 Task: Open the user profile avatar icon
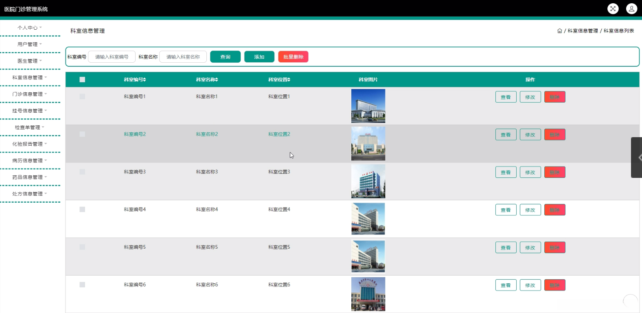click(631, 9)
